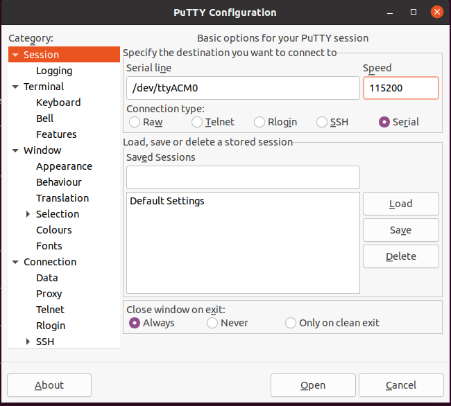Collapse the Session category arrow
Viewport: 451px width, 406px height.
pyautogui.click(x=15, y=55)
